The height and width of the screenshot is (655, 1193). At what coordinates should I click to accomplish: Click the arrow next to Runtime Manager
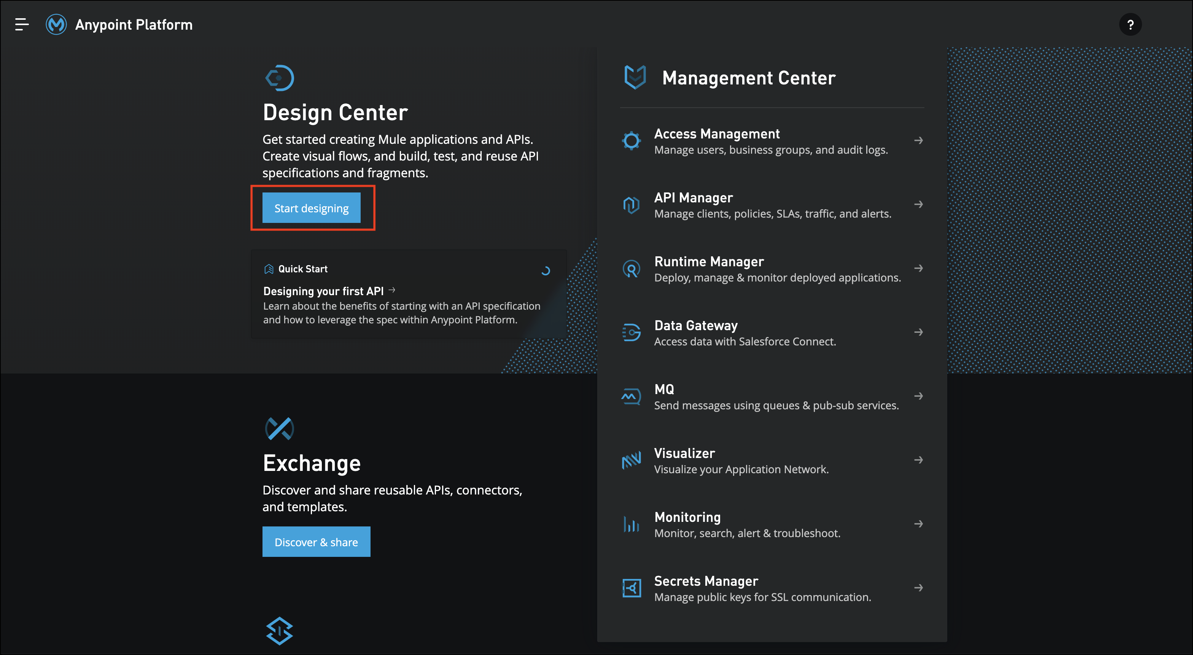918,268
